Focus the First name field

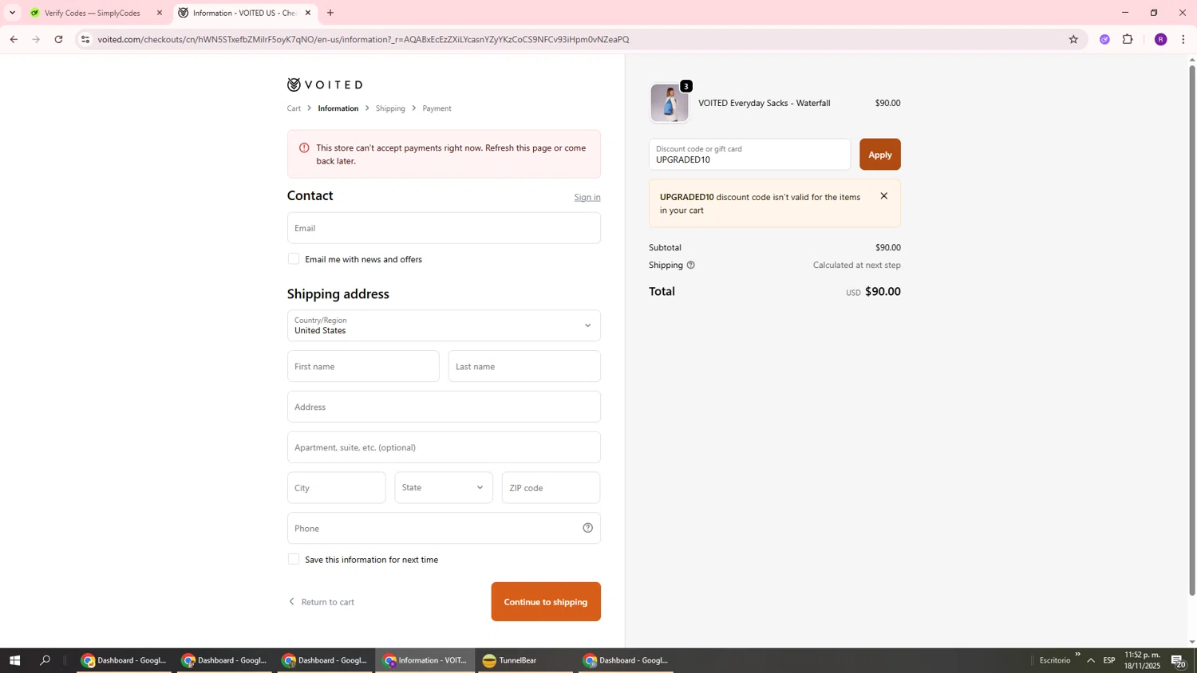point(363,366)
